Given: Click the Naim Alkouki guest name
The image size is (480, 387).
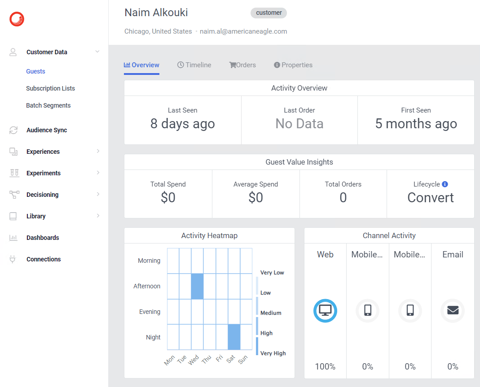Looking at the screenshot, I should click(x=156, y=13).
